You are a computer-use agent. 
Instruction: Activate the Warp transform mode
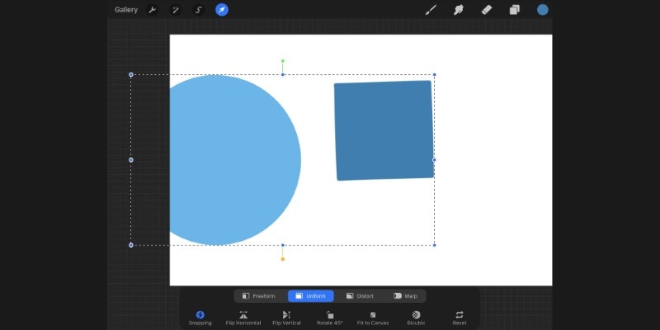click(x=405, y=296)
